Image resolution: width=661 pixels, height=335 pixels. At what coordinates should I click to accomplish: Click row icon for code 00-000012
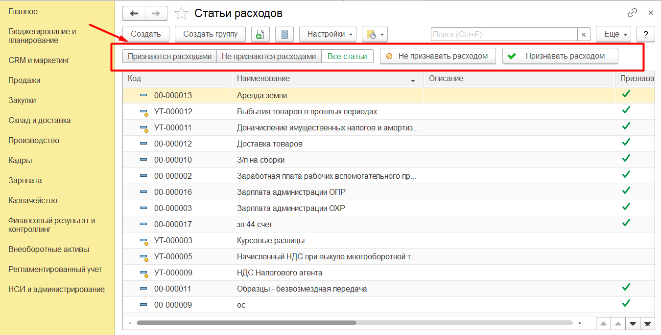143,144
